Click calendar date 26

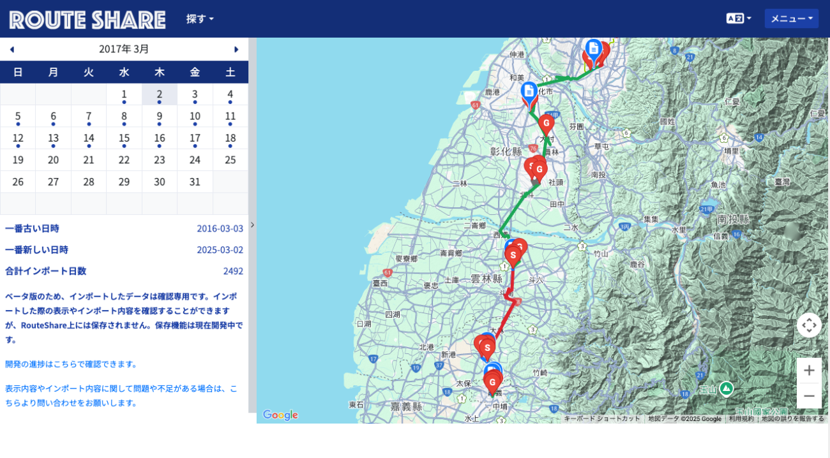[x=18, y=182]
